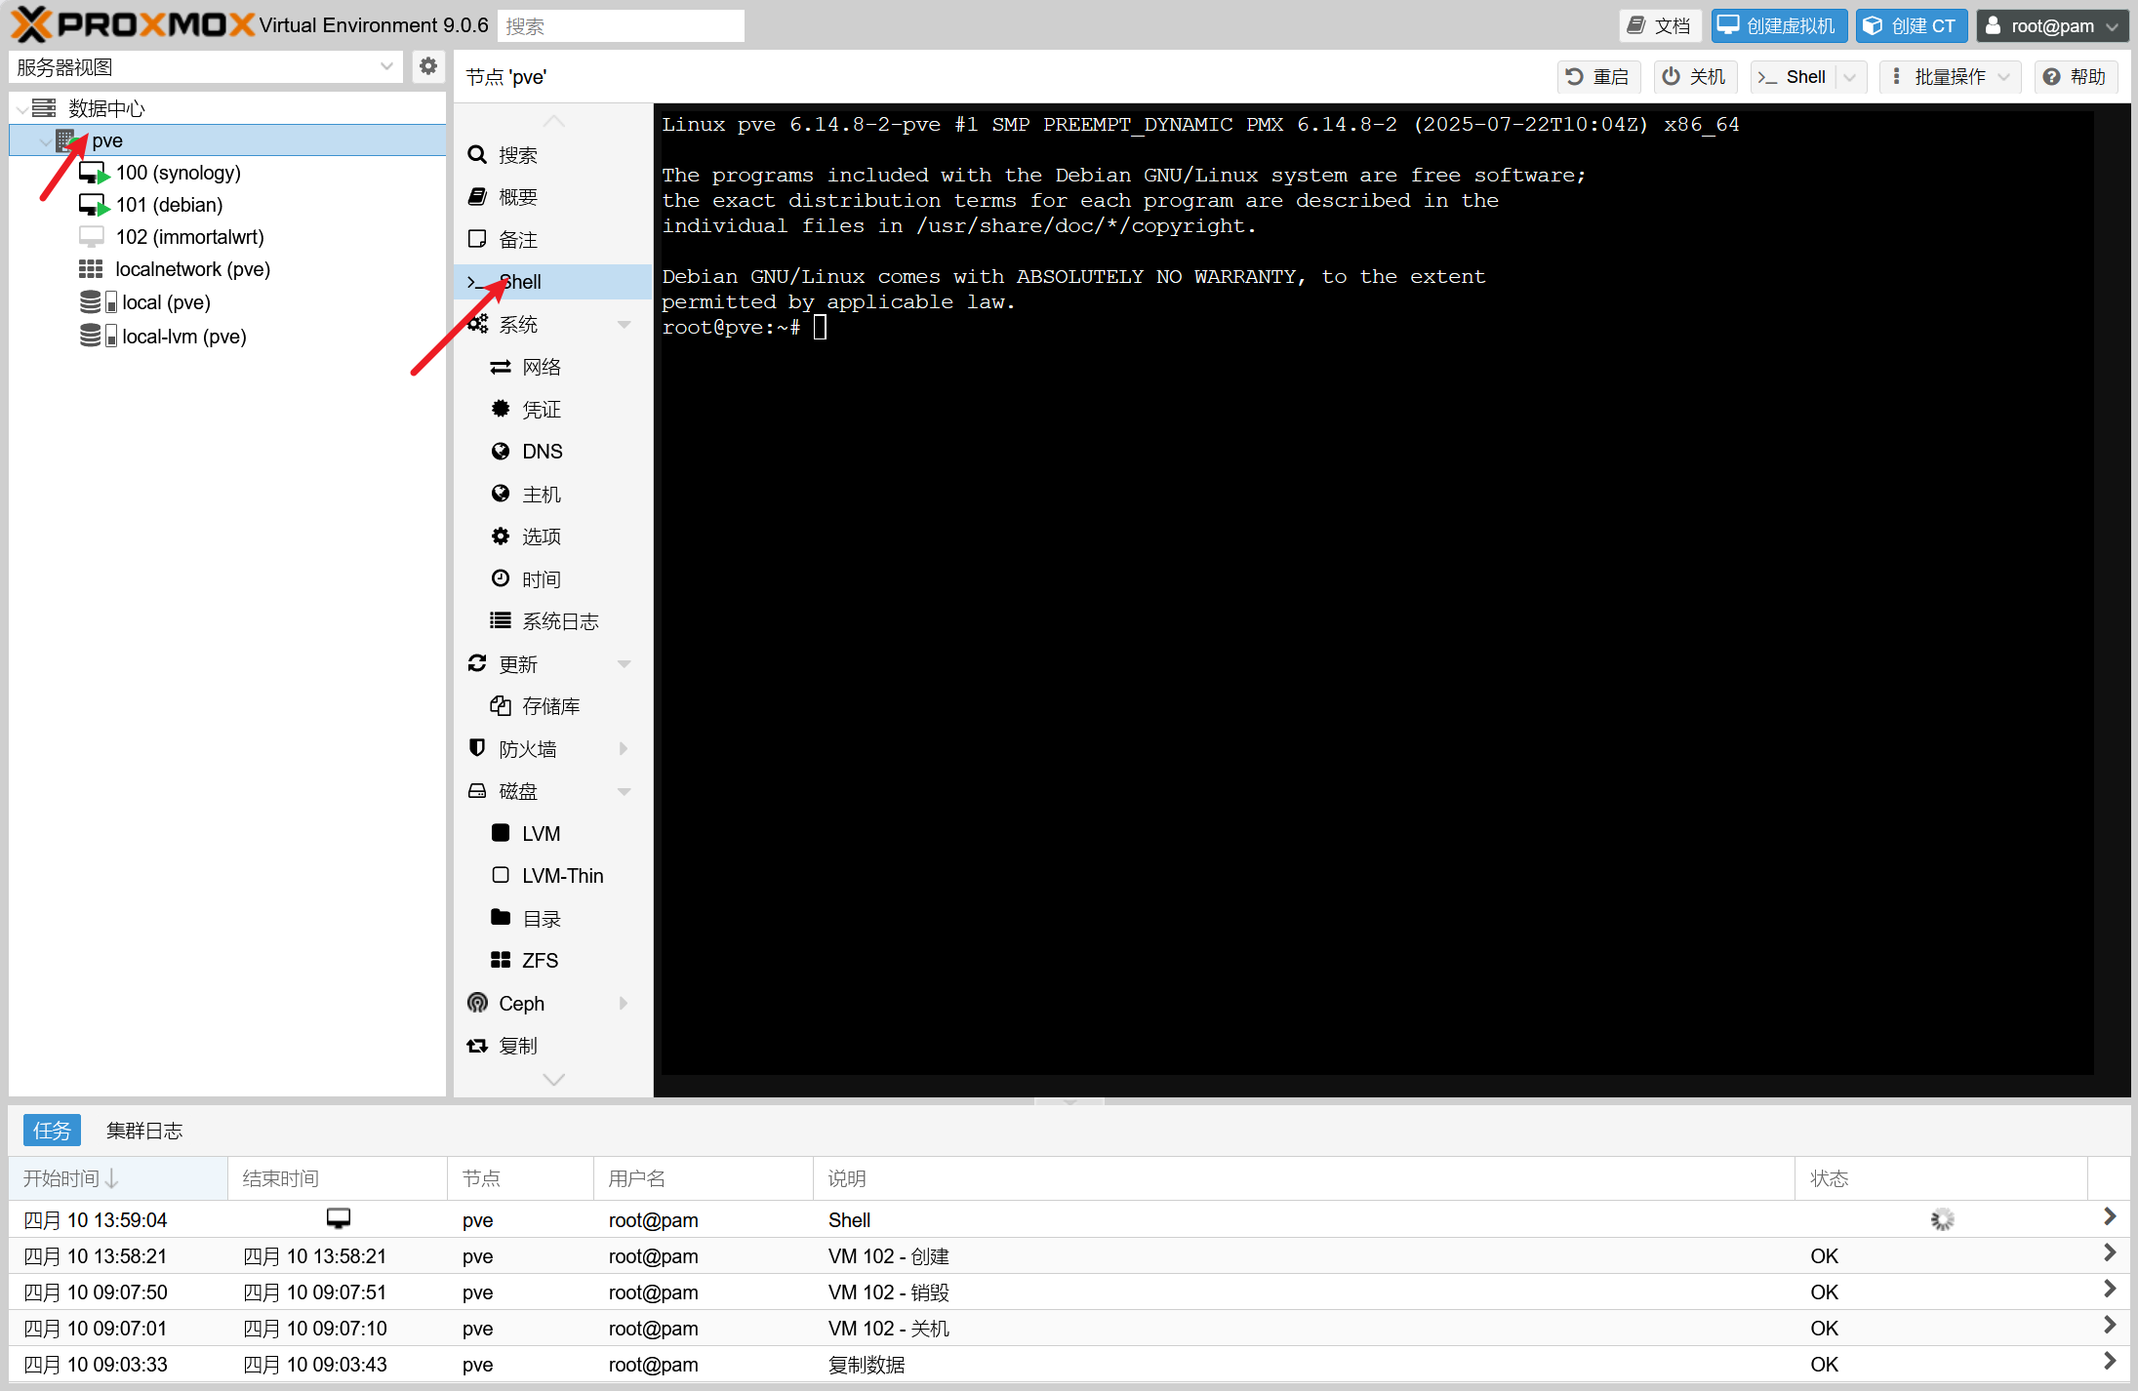Open the 搜索 node menu item
The height and width of the screenshot is (1391, 2138).
coord(552,155)
